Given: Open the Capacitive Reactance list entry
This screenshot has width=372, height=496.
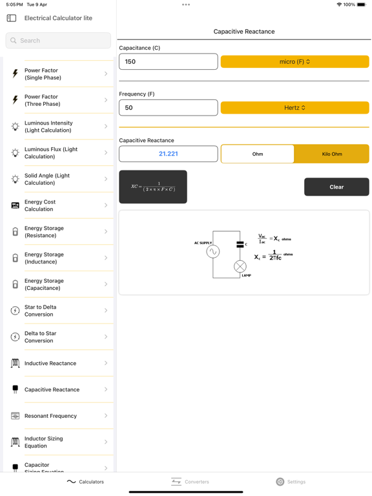Looking at the screenshot, I should tap(59, 389).
